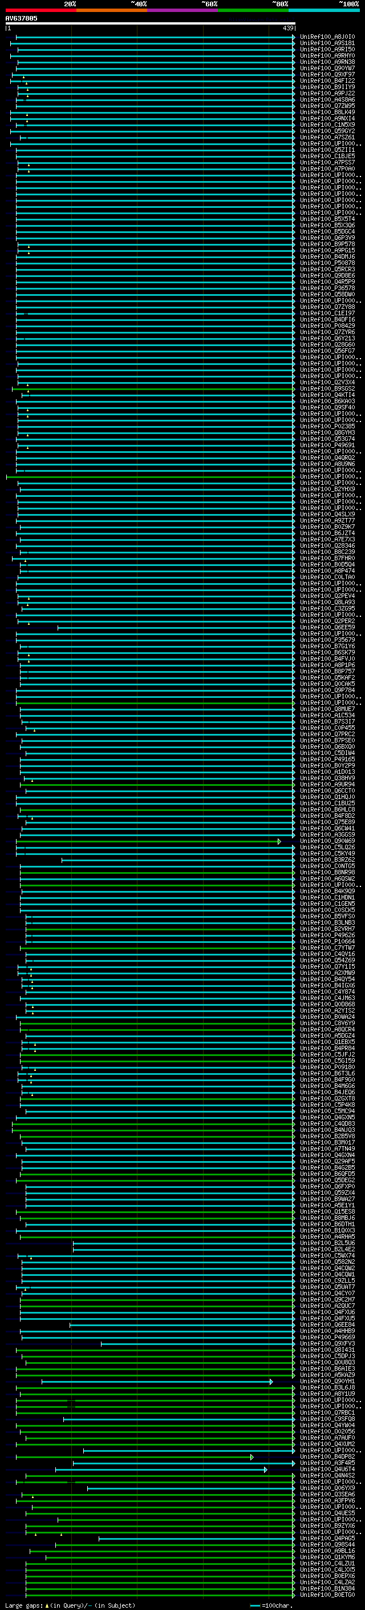Click the UniRef100_B5X5T4 label
The height and width of the screenshot is (1610, 365).
327,219
